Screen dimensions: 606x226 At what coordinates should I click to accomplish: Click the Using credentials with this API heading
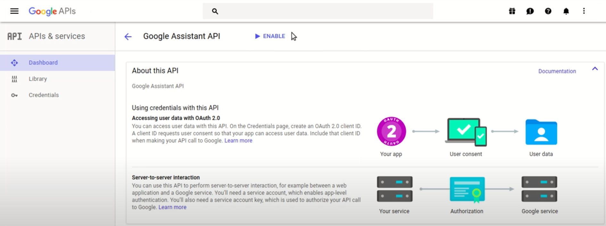(x=175, y=108)
